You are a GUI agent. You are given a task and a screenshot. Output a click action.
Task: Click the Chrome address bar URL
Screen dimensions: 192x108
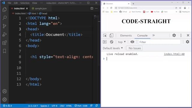(x=127, y=8)
